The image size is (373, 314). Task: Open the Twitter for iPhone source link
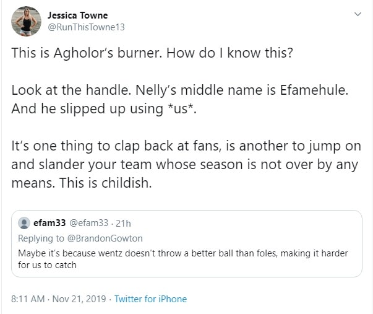(x=150, y=299)
